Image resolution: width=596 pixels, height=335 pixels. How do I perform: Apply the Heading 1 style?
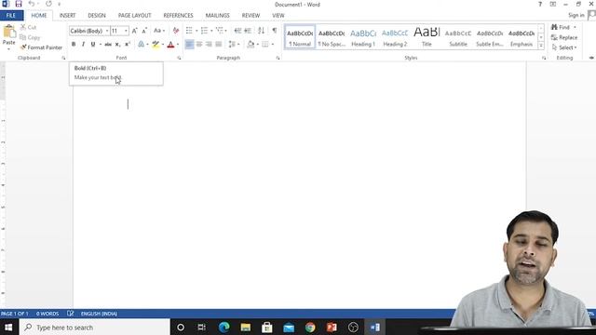363,37
